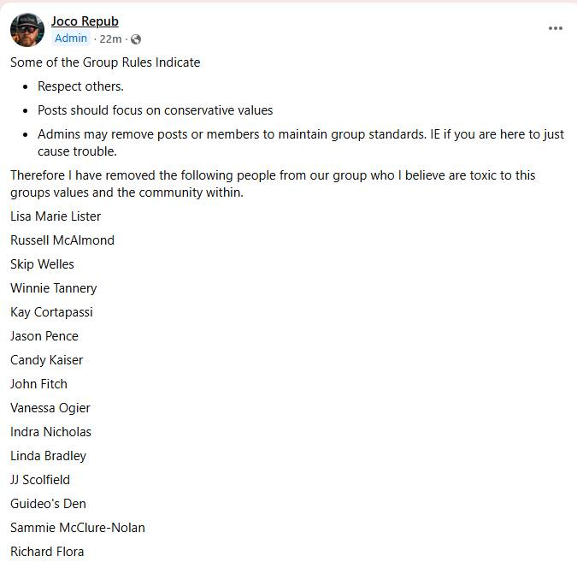Image resolution: width=577 pixels, height=568 pixels.
Task: Open the 22m post timestamp link
Action: click(111, 39)
